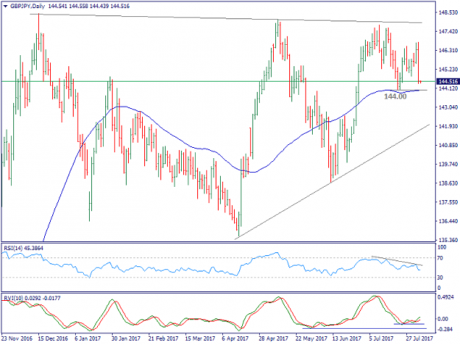Select price axis label 144.120
The height and width of the screenshot is (345, 460).
[448, 88]
